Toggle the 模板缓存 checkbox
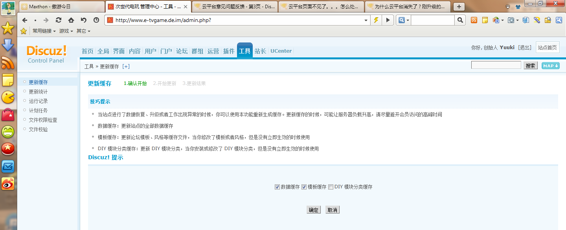The image size is (566, 230). [304, 187]
